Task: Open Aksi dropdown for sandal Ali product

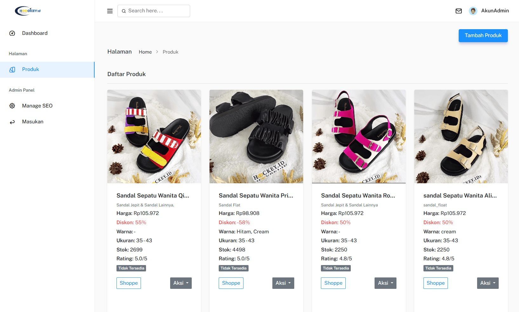Action: click(488, 283)
